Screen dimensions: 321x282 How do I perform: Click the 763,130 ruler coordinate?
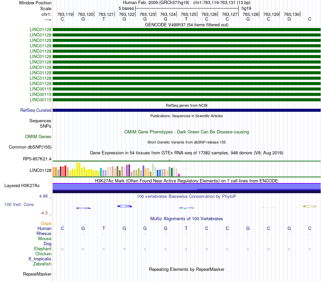[292, 14]
